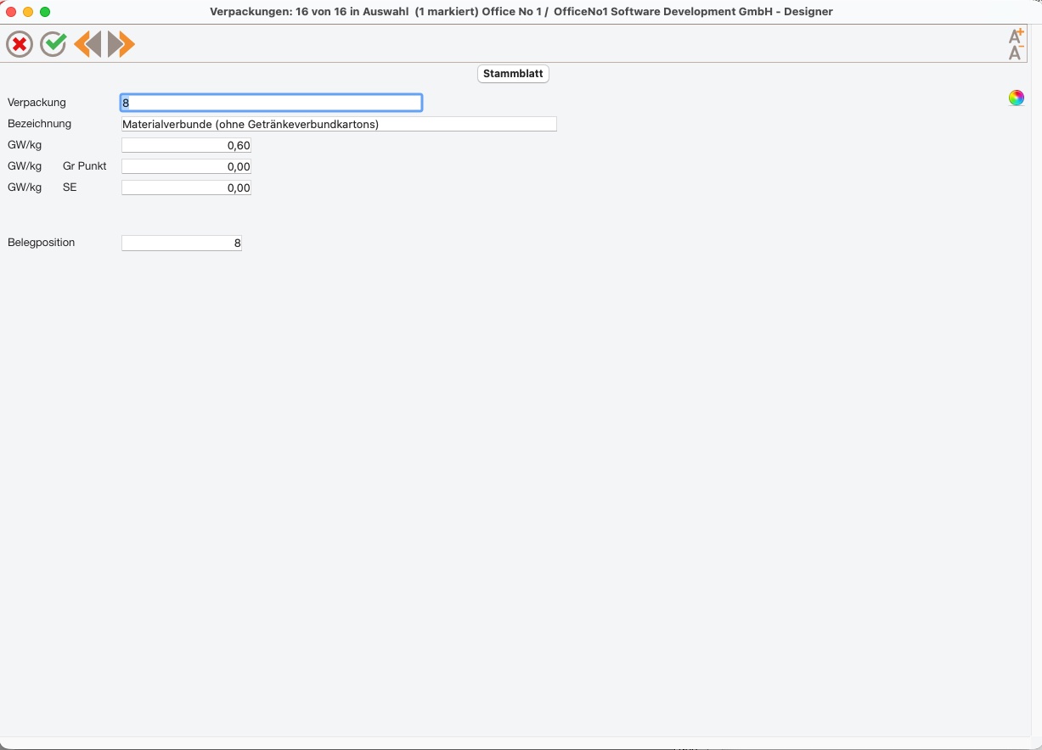Image resolution: width=1042 pixels, height=750 pixels.
Task: Select the Verpackungen window title bar text
Action: click(521, 12)
